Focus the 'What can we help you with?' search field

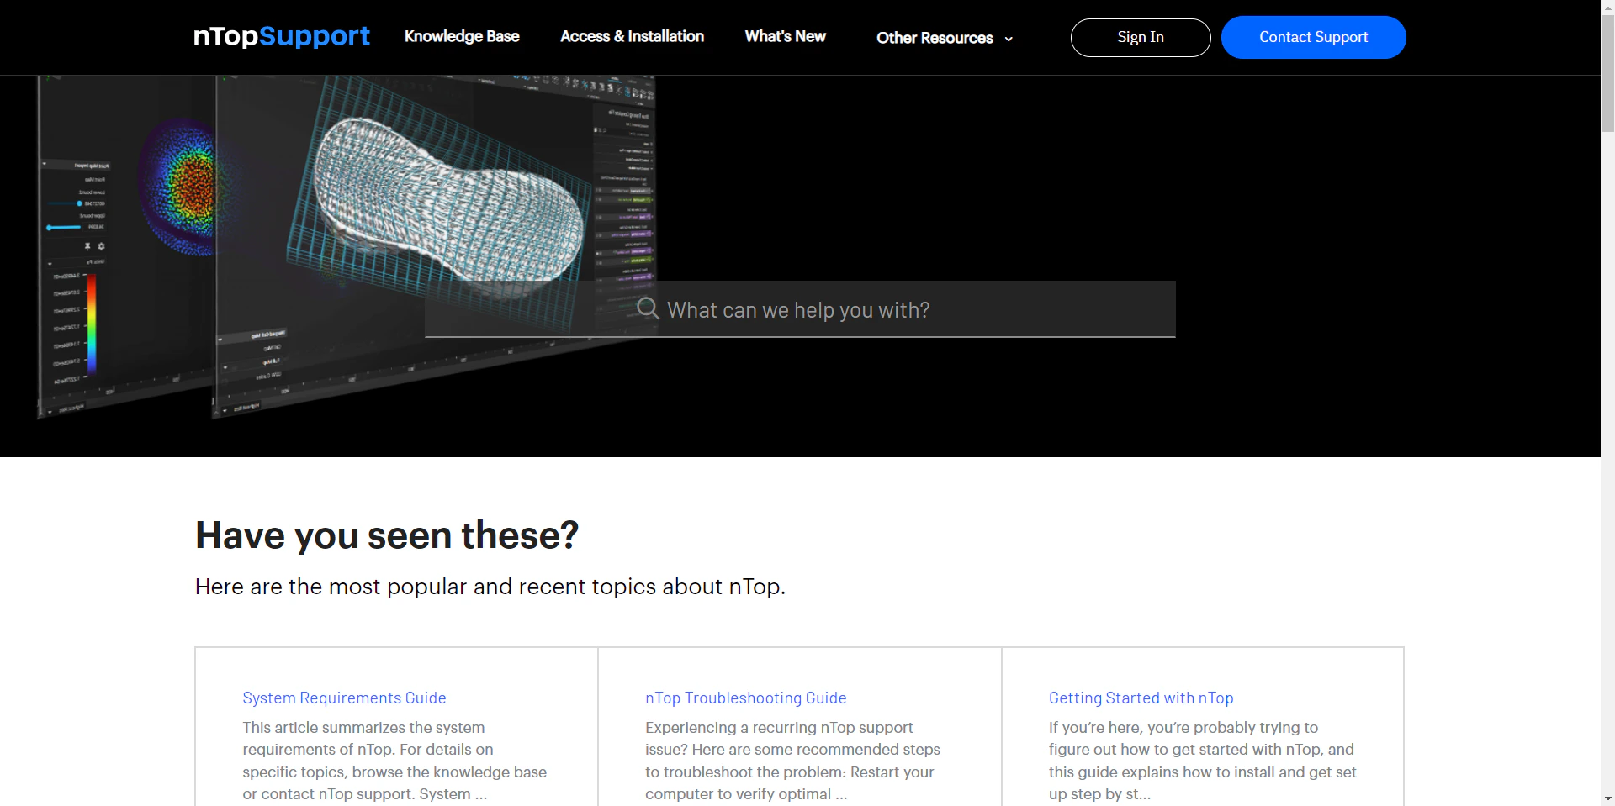pos(800,309)
